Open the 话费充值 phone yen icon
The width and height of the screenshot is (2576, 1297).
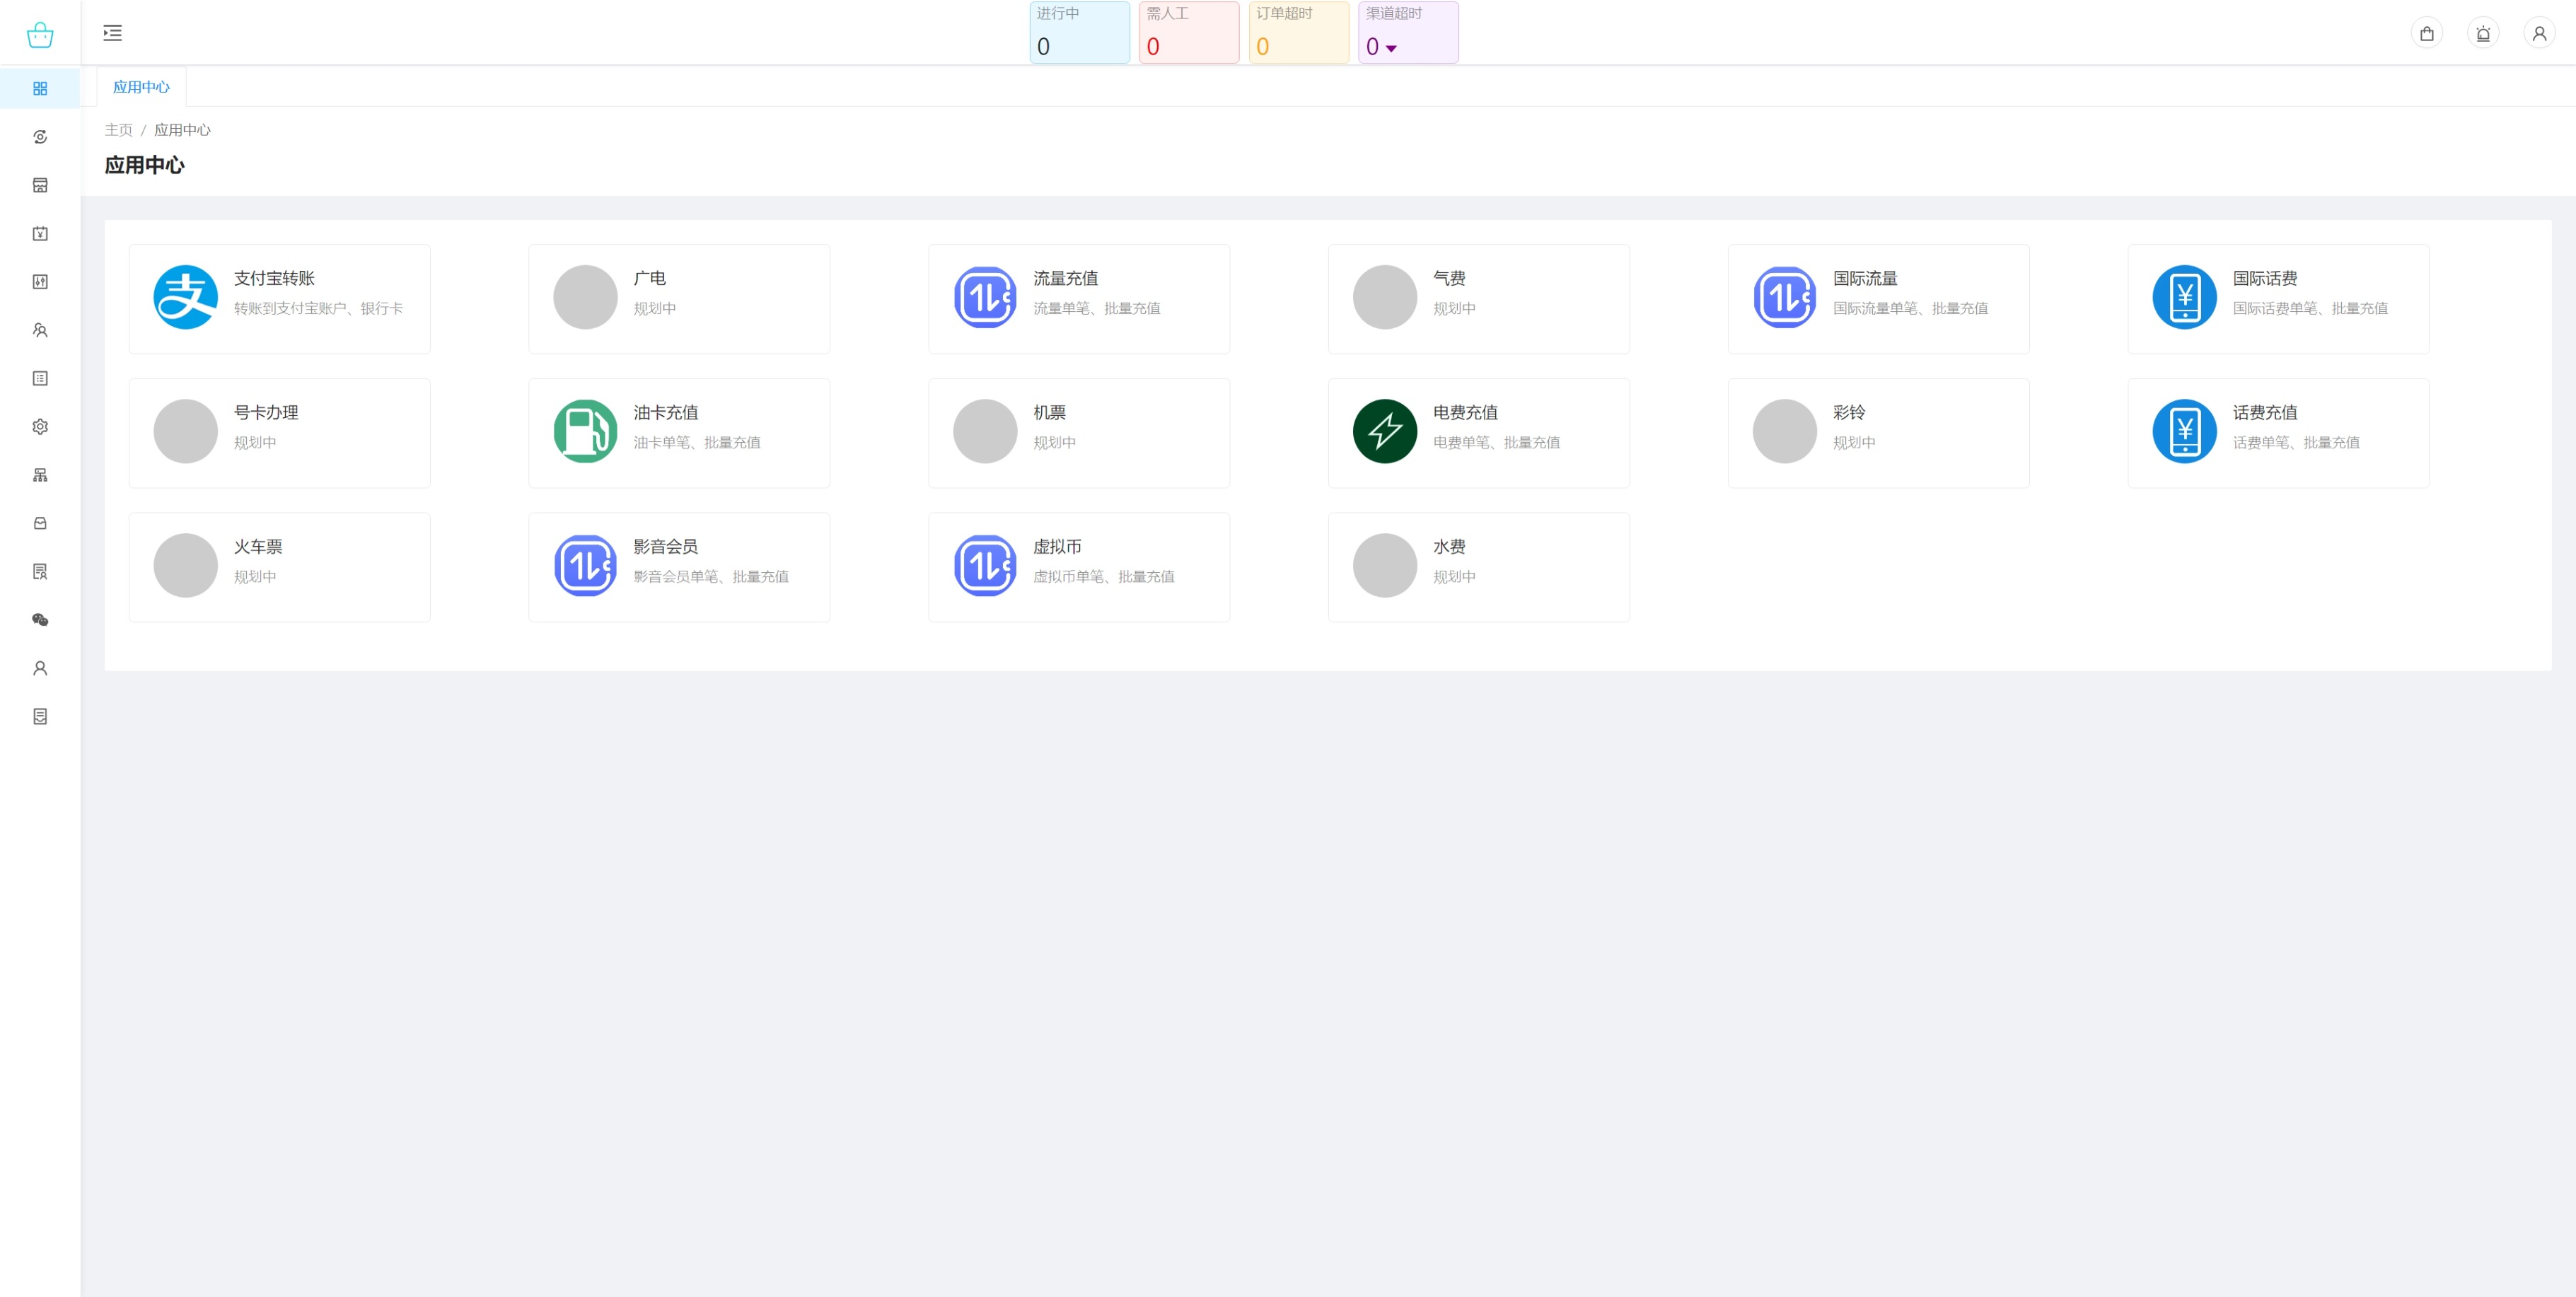pos(2184,431)
